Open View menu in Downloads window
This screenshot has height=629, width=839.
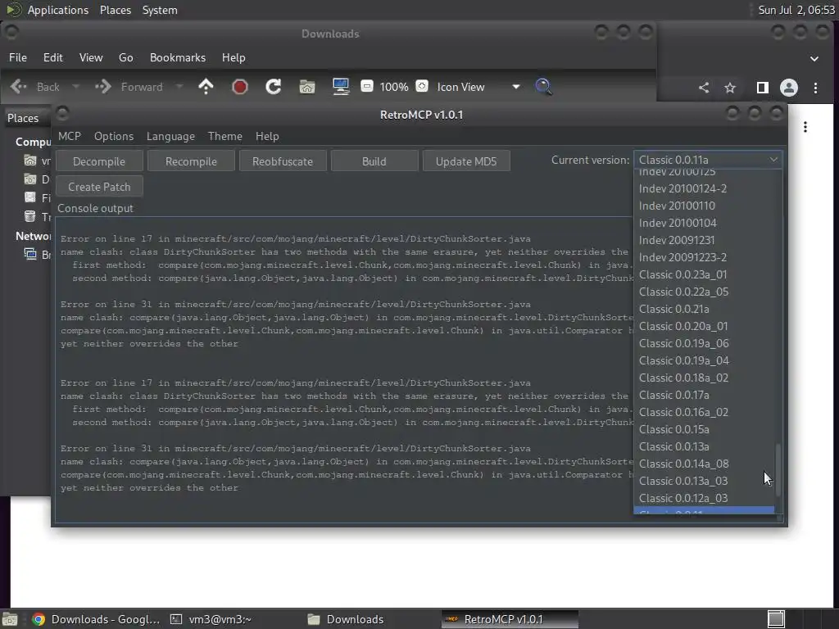point(91,57)
